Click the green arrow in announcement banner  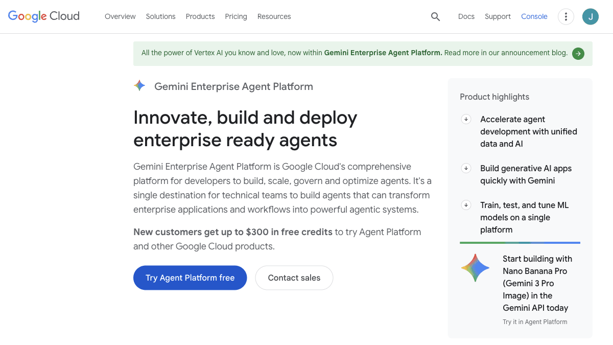point(578,53)
